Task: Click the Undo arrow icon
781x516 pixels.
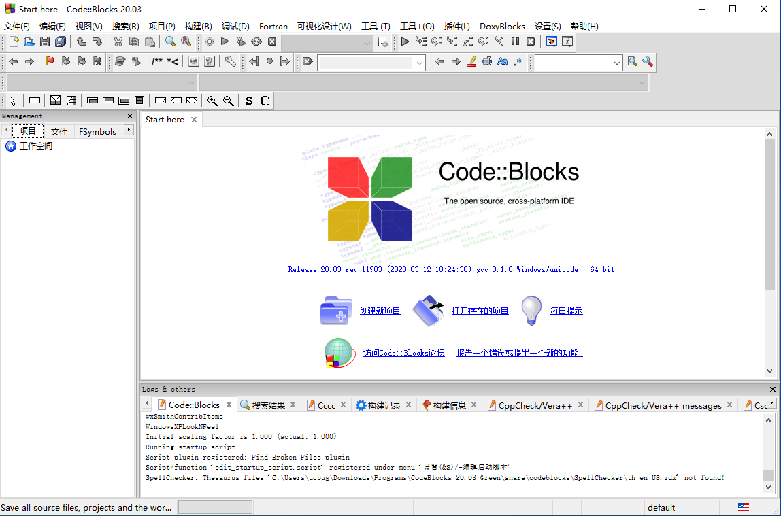Action: (x=82, y=41)
